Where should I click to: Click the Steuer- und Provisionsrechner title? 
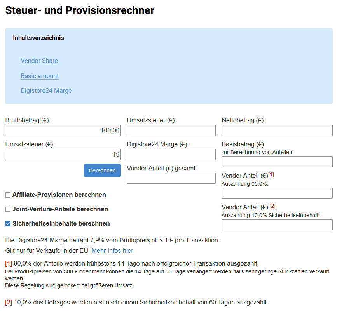click(80, 10)
